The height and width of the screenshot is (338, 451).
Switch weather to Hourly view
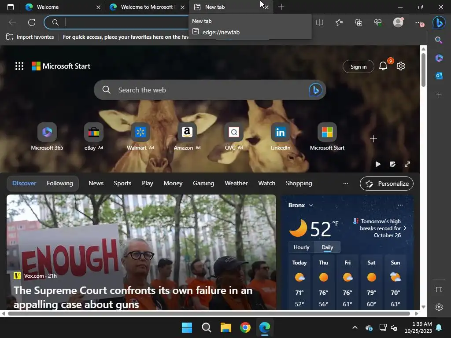tap(301, 247)
